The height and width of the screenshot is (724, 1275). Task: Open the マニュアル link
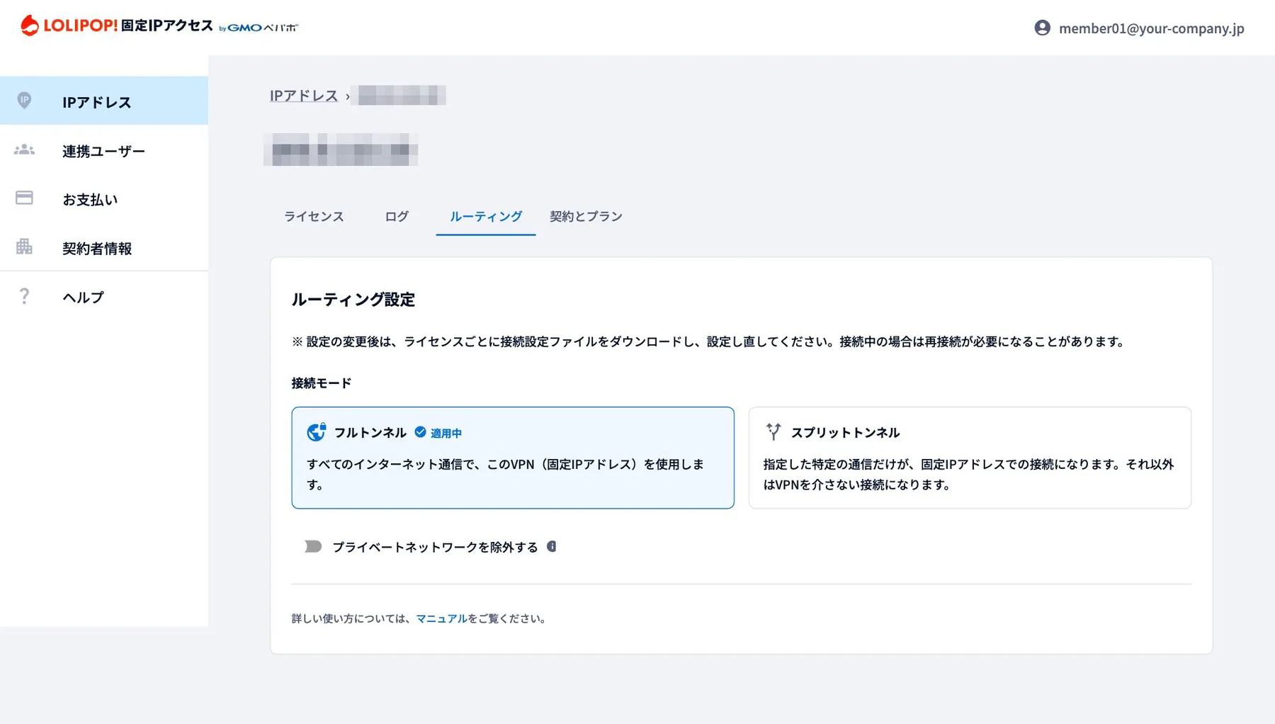[x=441, y=618]
